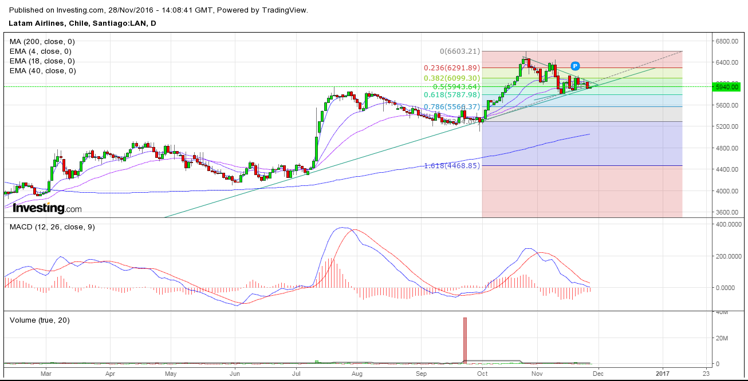Click the 4800.00 price axis value
Screen dimensions: 748x381
(x=726, y=149)
